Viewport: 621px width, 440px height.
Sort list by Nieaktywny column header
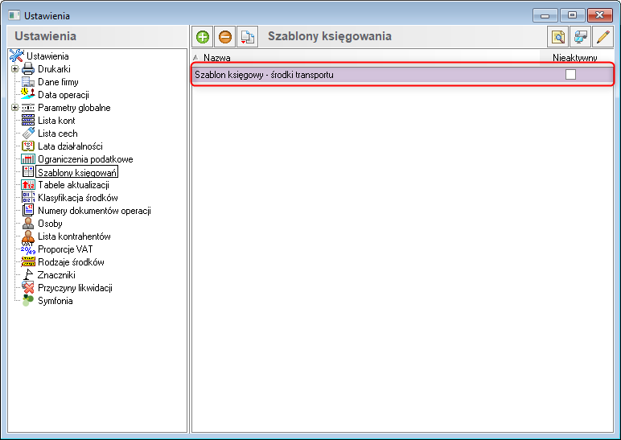coord(574,58)
